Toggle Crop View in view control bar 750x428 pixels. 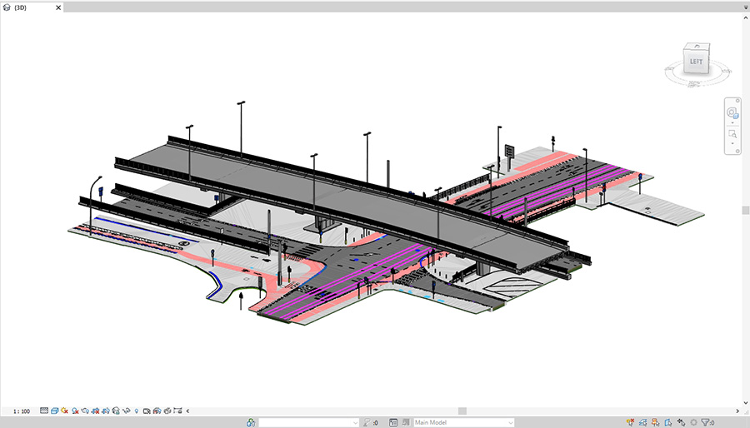pos(95,411)
